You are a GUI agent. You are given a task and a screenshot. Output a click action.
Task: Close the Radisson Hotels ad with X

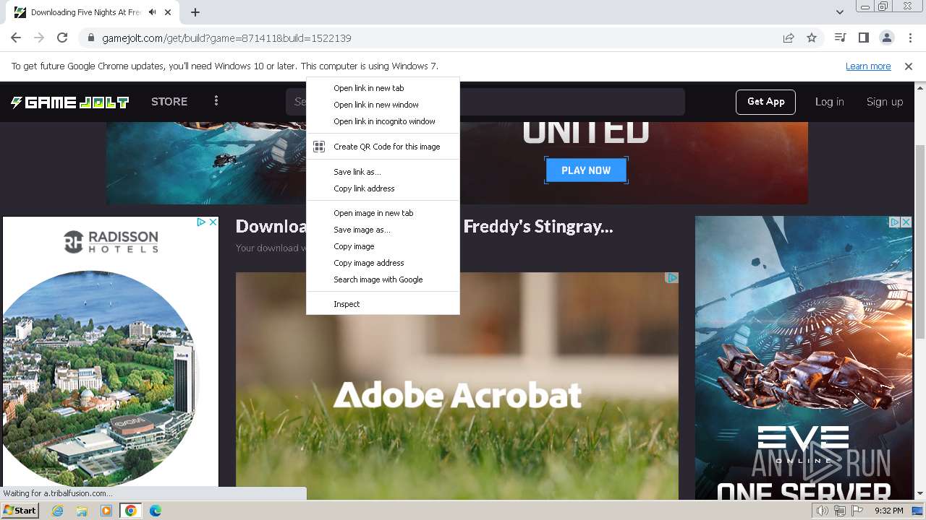tap(213, 222)
